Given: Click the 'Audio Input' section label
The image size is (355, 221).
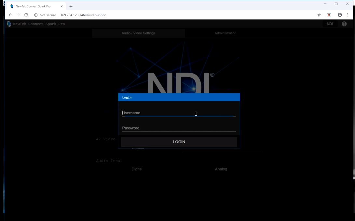Looking at the screenshot, I should (x=109, y=161).
